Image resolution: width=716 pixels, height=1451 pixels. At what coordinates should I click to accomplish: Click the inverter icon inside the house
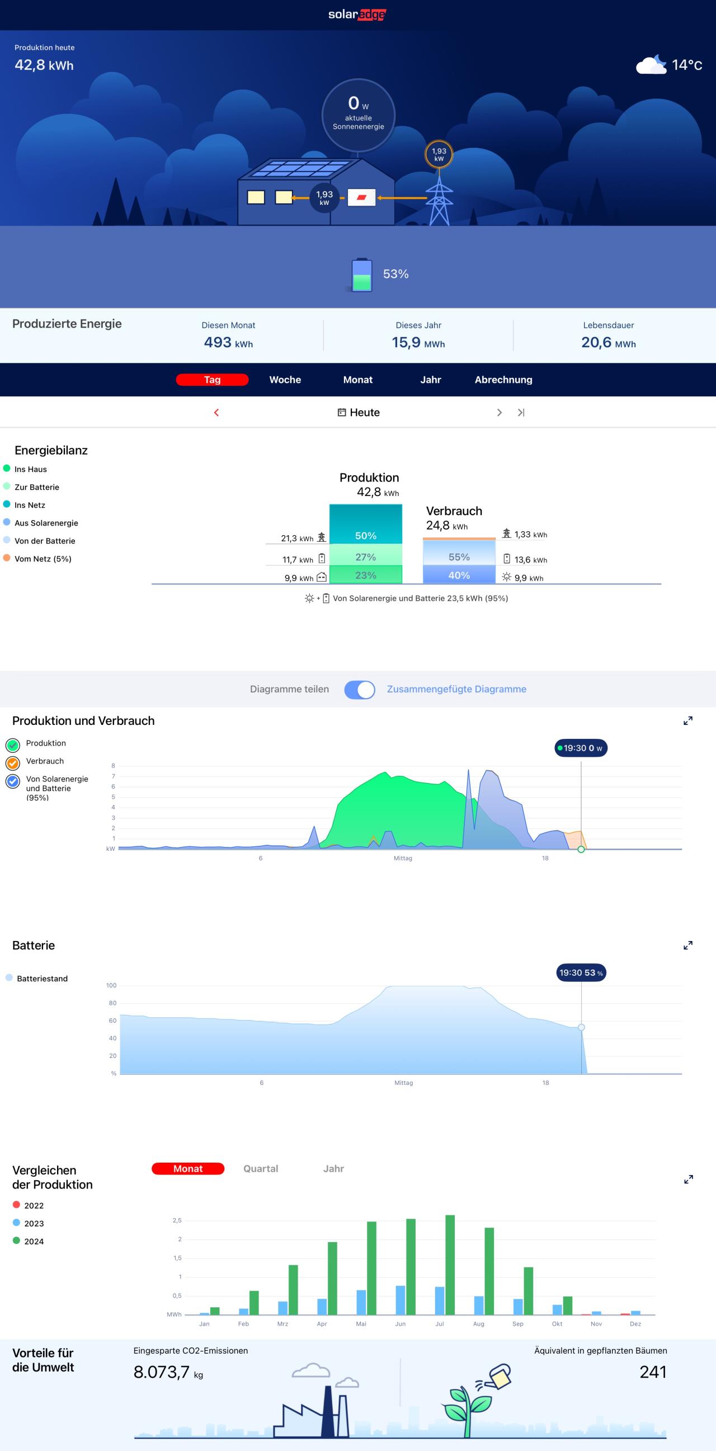tap(361, 198)
